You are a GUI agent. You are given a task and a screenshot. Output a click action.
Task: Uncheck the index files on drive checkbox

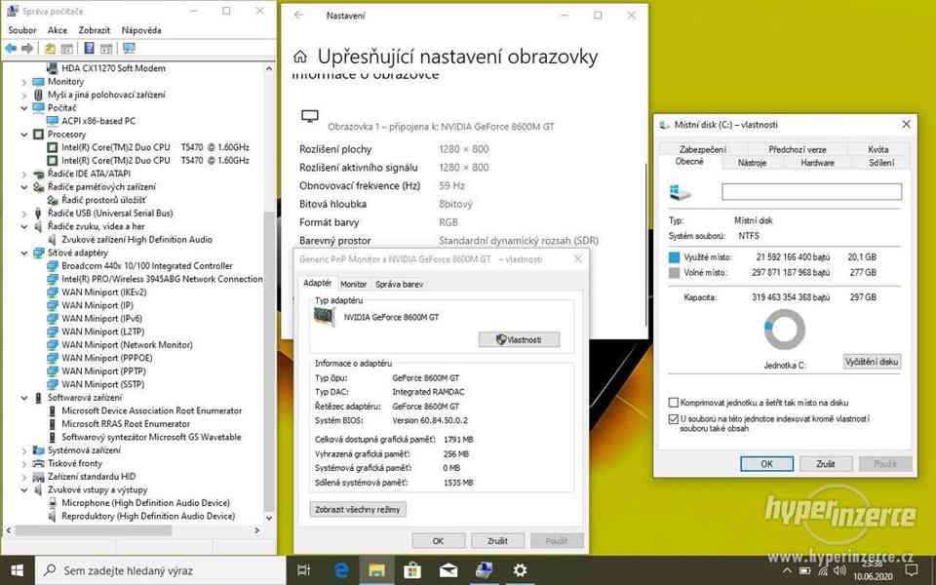(674, 419)
